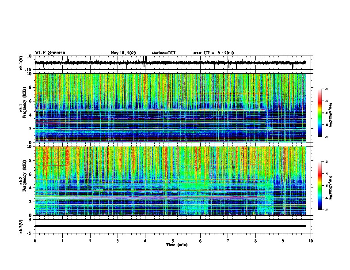
Task: Click inside the ch.2 spectrogram panel
Action: 171,181
